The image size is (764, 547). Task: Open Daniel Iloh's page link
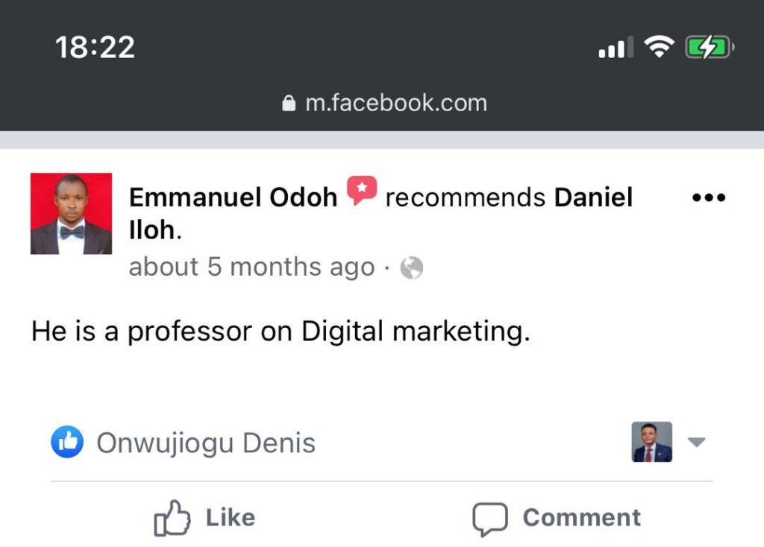(x=593, y=197)
